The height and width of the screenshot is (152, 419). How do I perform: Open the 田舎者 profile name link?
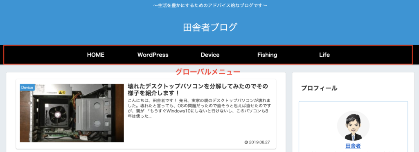pos(353,146)
